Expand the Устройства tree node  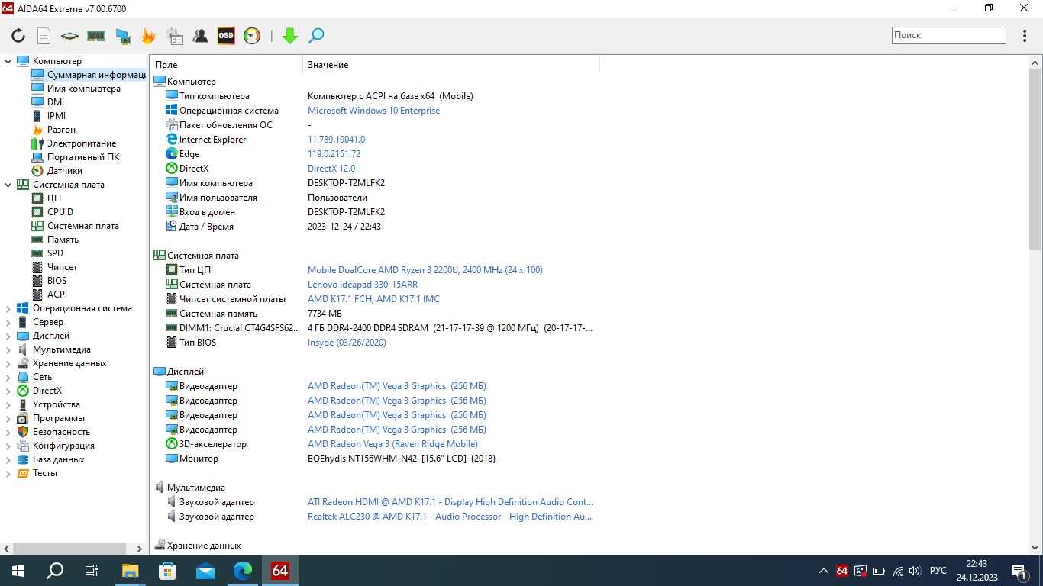(8, 404)
